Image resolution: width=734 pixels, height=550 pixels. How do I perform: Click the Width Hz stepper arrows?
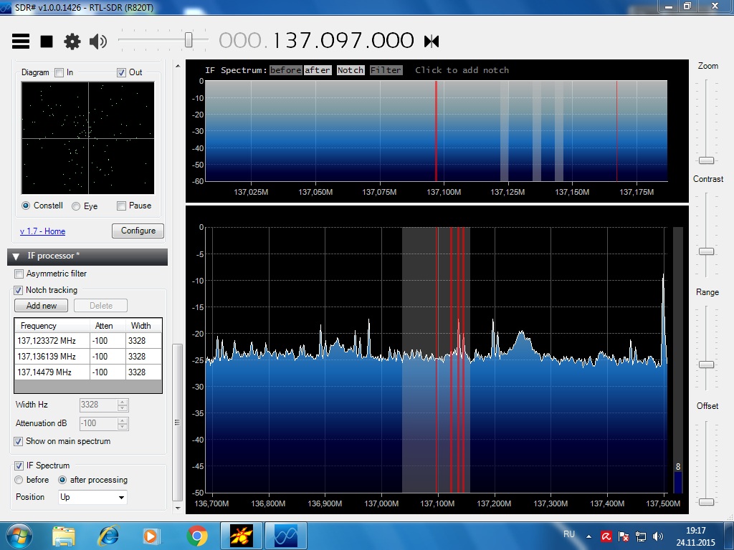(123, 405)
